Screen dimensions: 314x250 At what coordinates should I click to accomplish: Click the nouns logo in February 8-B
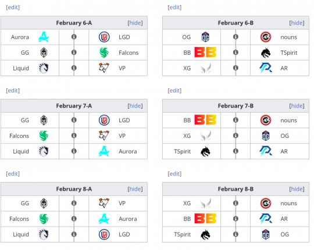(266, 203)
